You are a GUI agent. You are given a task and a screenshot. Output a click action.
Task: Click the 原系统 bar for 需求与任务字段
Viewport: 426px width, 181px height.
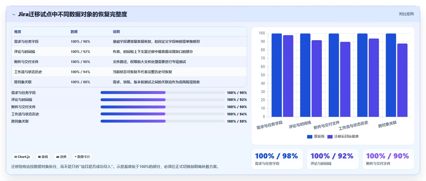(x=277, y=75)
